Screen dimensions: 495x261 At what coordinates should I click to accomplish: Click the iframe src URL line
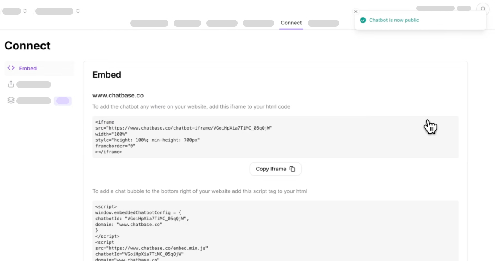[x=184, y=128]
